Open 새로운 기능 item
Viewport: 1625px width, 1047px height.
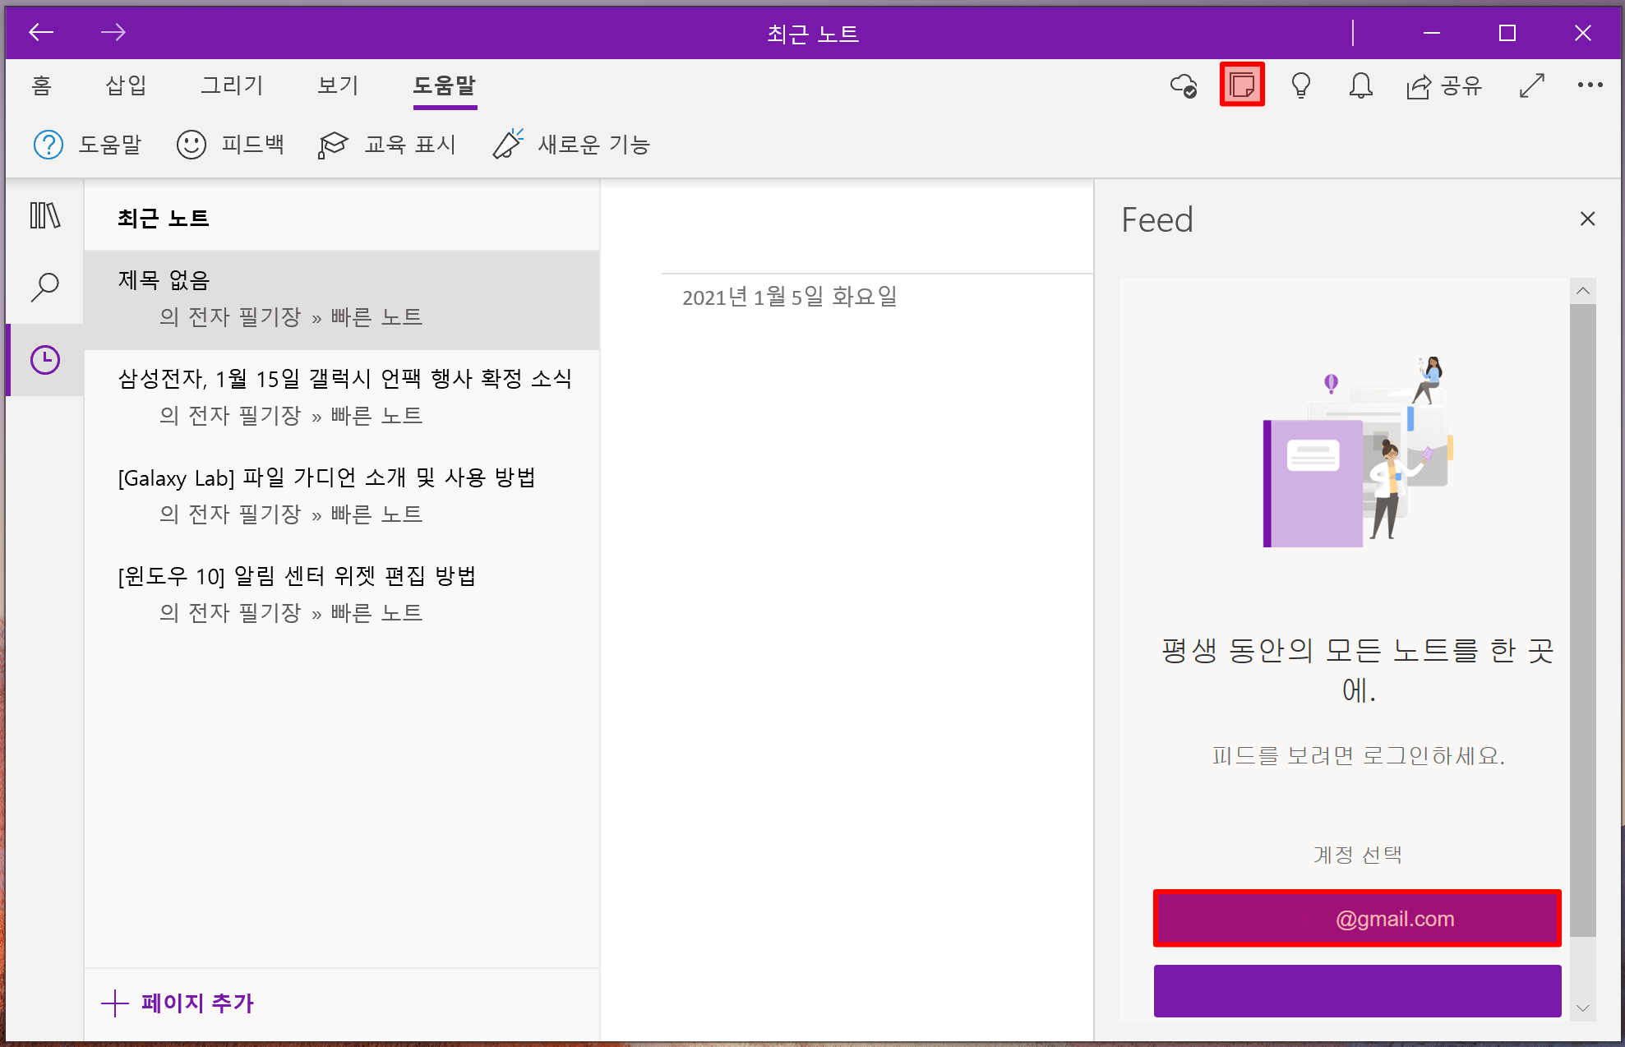(572, 145)
